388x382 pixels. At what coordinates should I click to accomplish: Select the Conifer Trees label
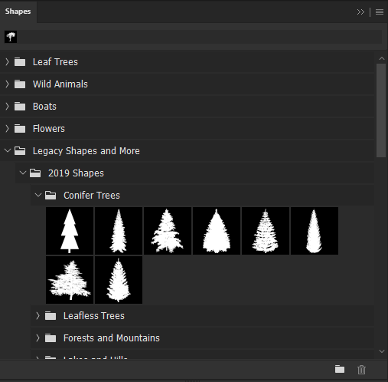coord(92,196)
